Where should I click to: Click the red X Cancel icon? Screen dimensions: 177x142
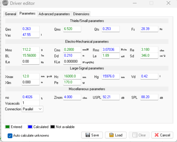157,135
